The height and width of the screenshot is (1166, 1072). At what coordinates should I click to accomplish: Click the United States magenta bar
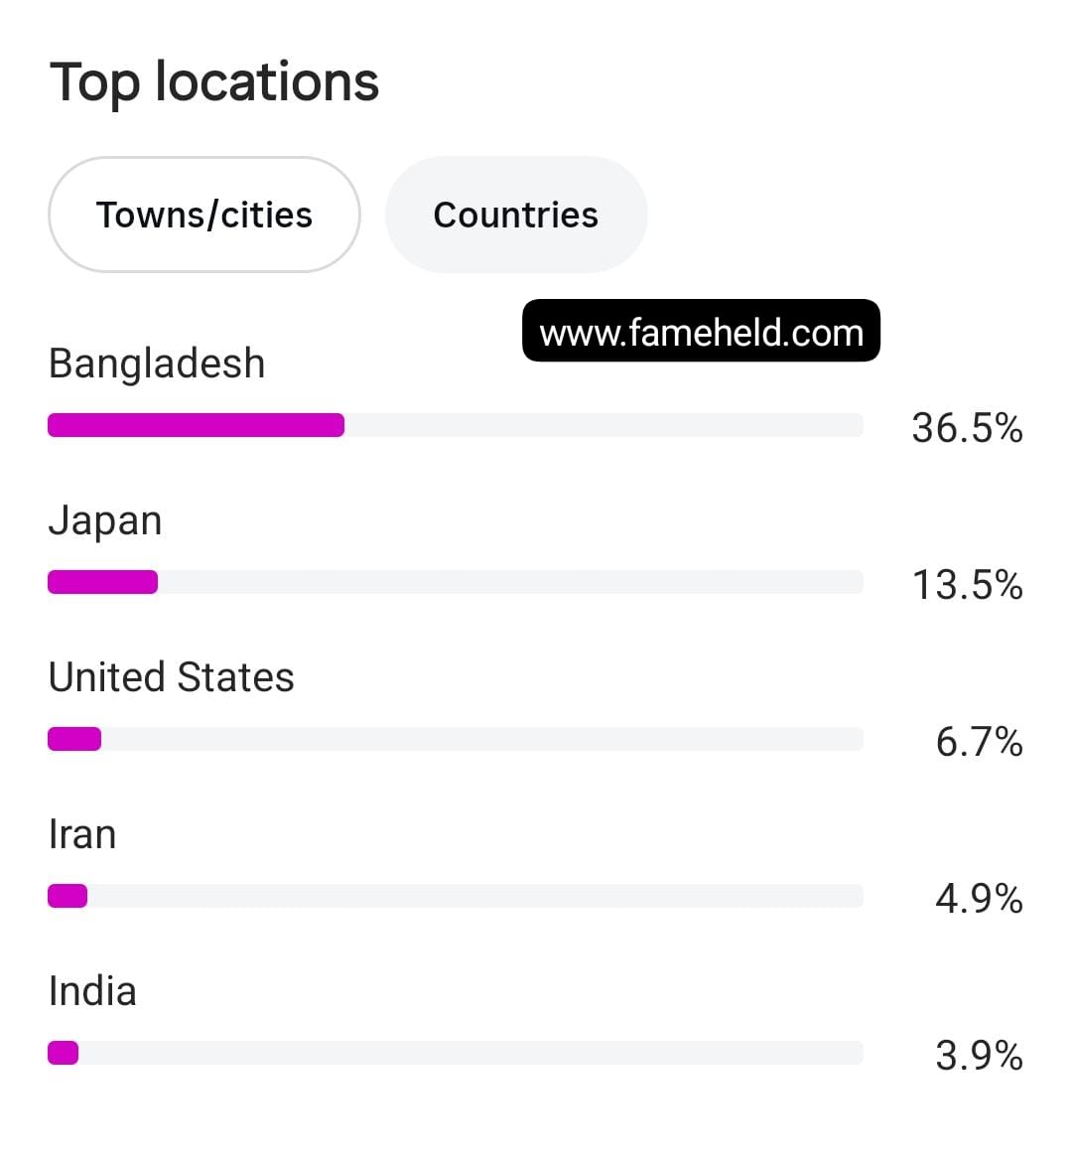pyautogui.click(x=74, y=739)
